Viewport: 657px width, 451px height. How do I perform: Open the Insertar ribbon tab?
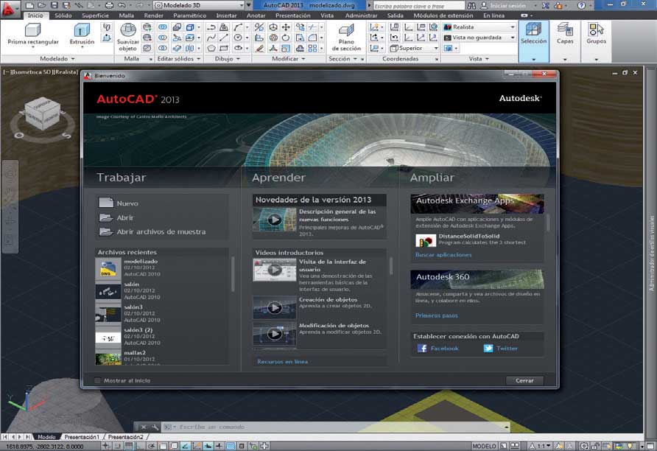click(x=226, y=15)
